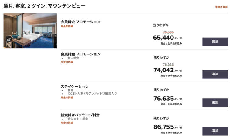Select the 86,755 JPY breakfast package rate
232x137 pixels.
click(215, 131)
